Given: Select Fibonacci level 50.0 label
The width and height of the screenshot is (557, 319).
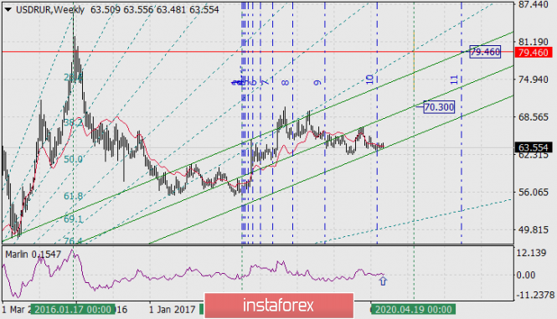Looking at the screenshot, I should tap(73, 159).
